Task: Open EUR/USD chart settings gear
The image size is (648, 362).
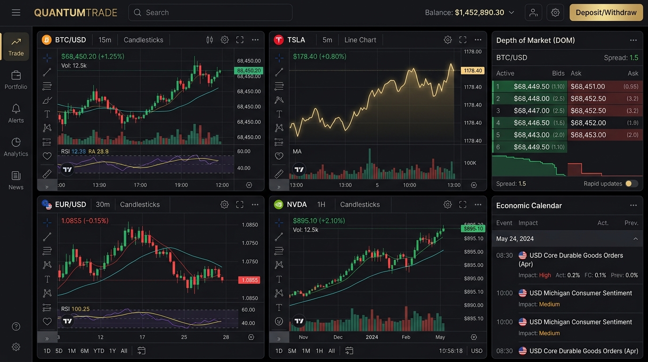Action: [x=225, y=205]
